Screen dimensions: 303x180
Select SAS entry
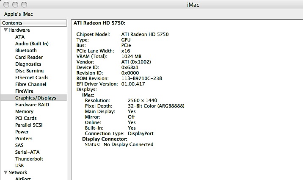19,145
